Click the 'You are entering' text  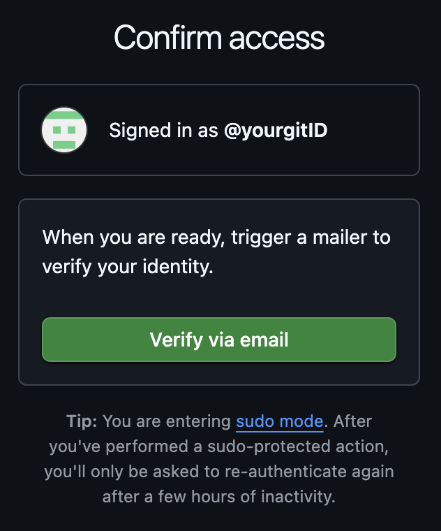click(x=167, y=421)
